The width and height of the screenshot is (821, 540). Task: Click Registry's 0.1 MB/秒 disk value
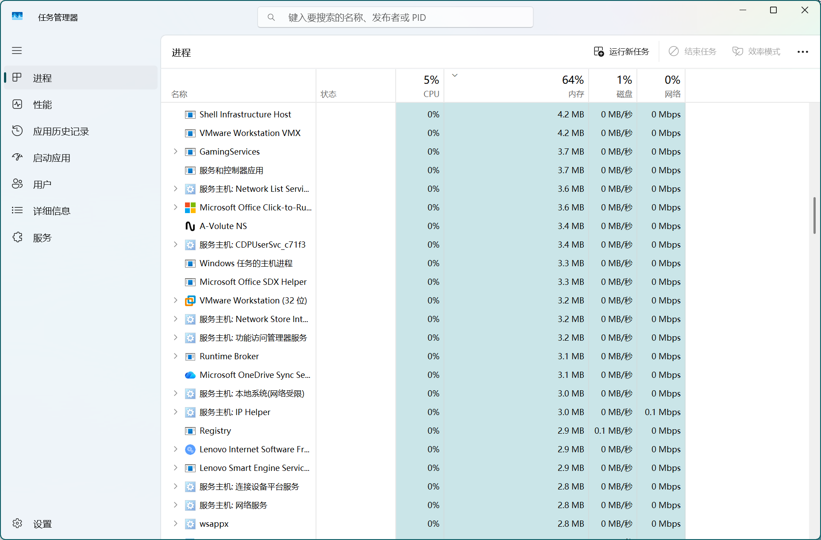point(613,431)
